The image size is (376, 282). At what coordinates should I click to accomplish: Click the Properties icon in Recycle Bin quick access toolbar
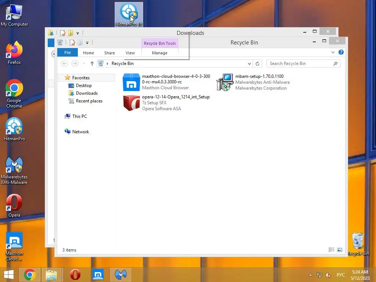coord(72,43)
